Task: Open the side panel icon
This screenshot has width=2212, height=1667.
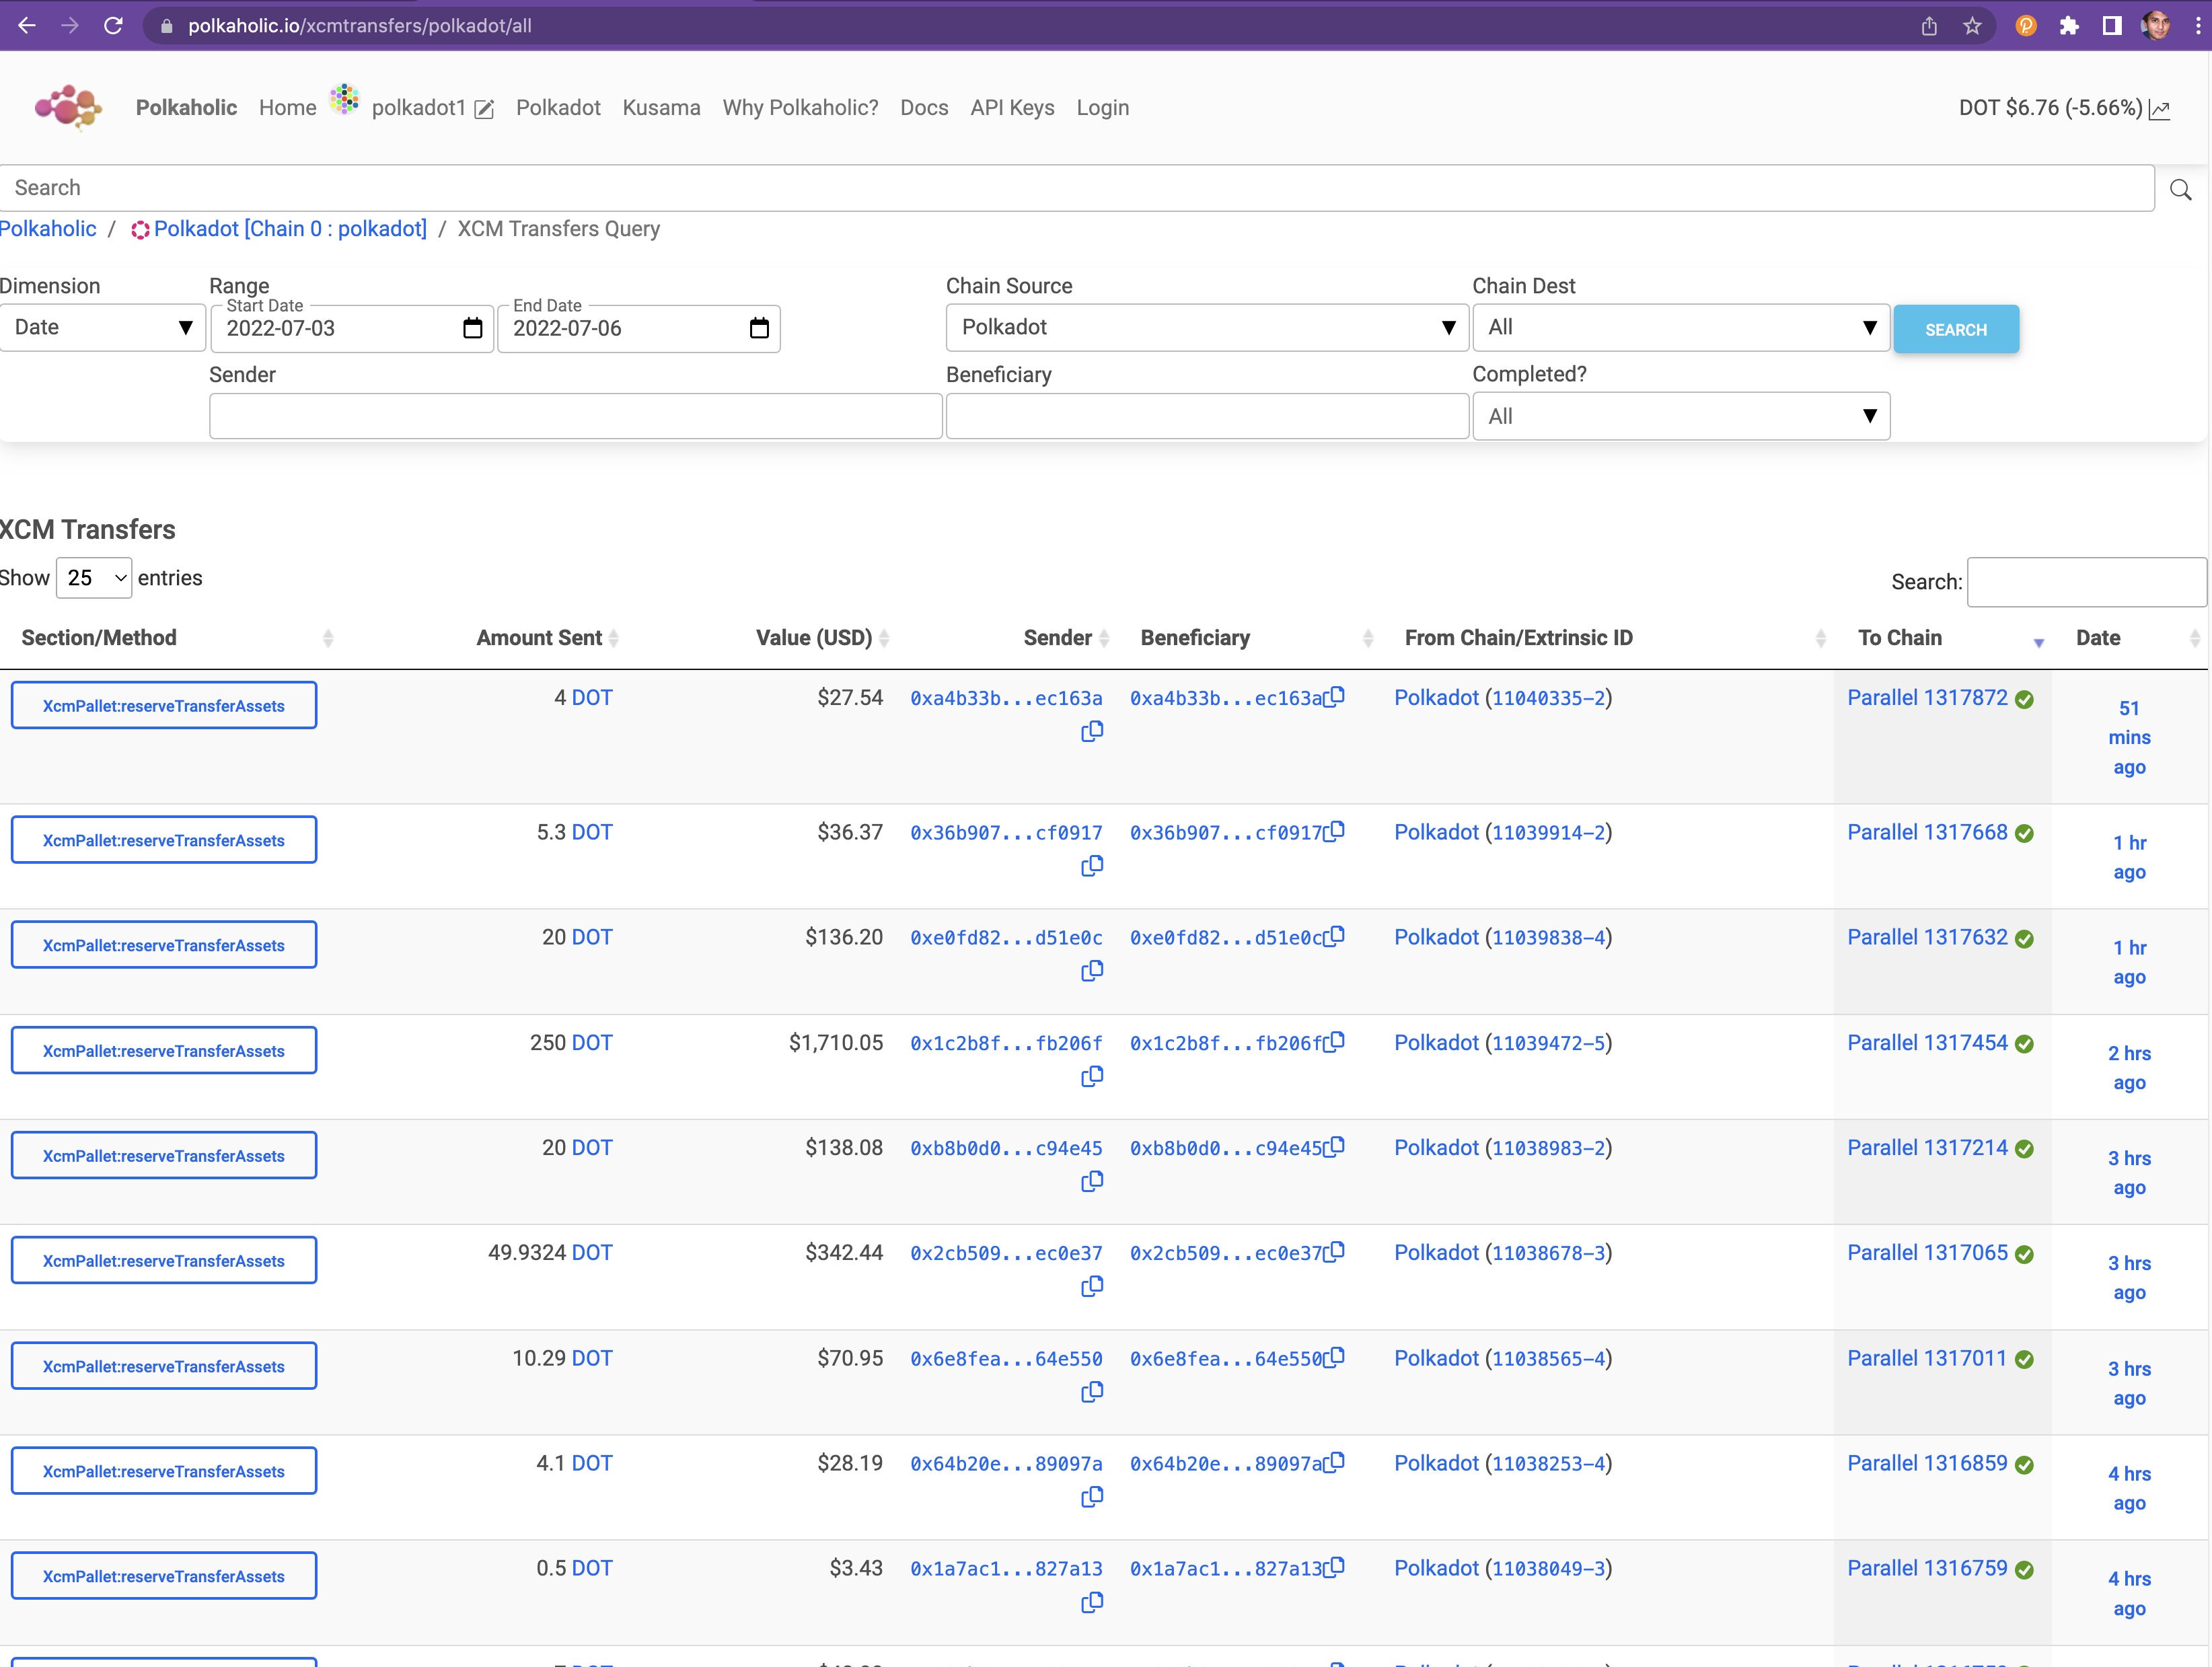Action: coord(2111,26)
